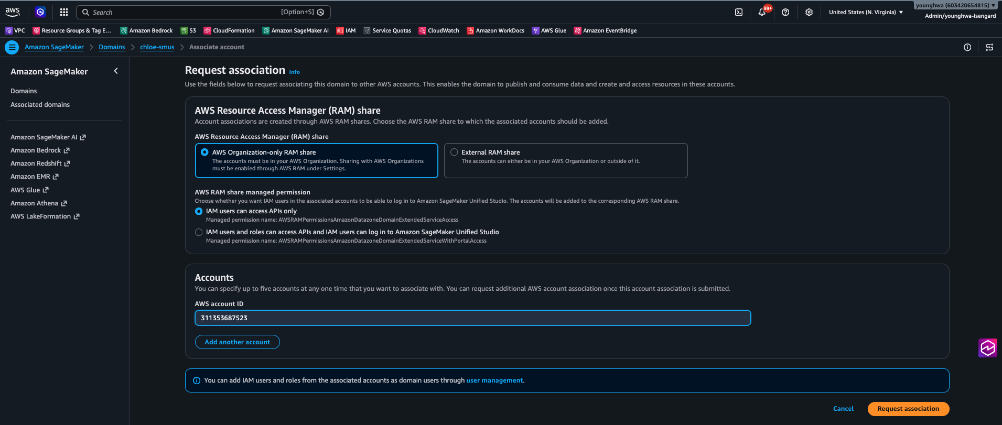Open the Info link beside Request association
This screenshot has width=1002, height=425.
click(x=295, y=72)
